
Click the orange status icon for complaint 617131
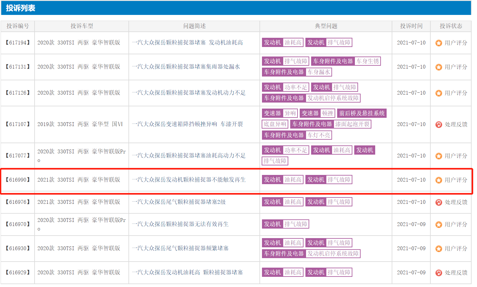point(439,67)
